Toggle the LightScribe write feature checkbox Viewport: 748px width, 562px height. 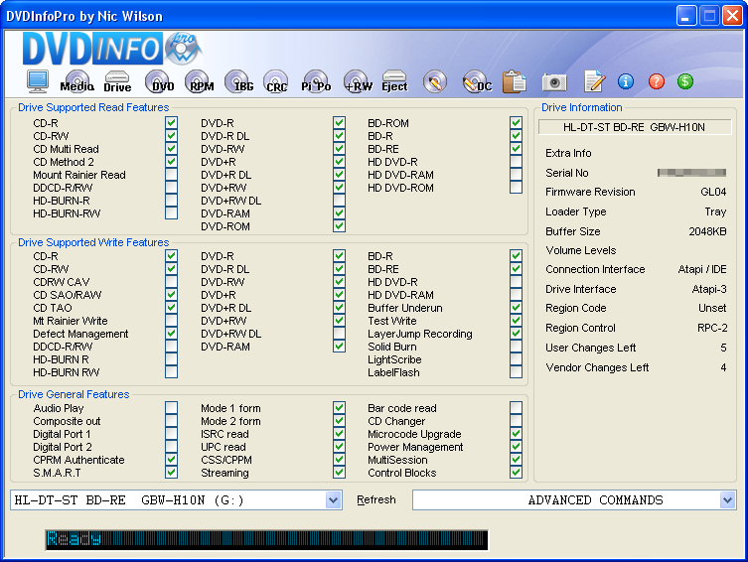[516, 359]
